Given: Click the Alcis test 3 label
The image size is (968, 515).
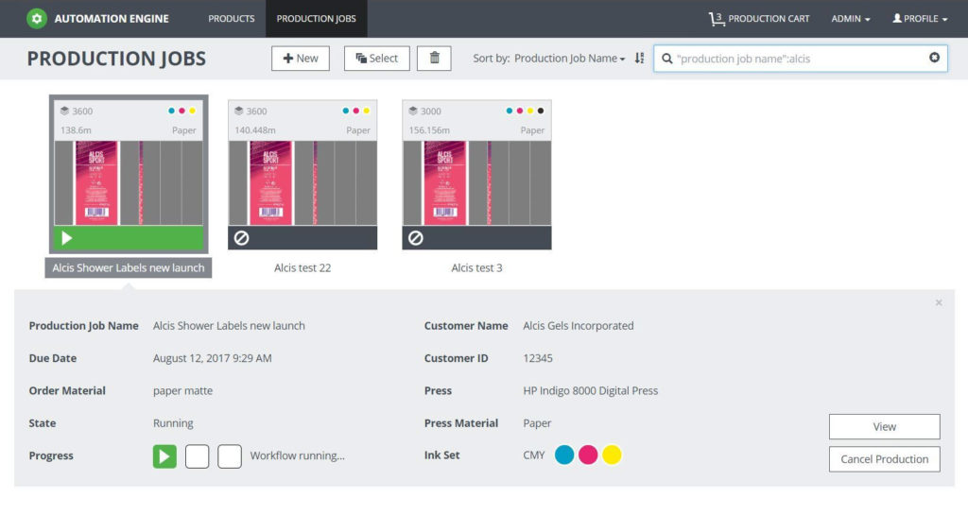Looking at the screenshot, I should pyautogui.click(x=476, y=267).
